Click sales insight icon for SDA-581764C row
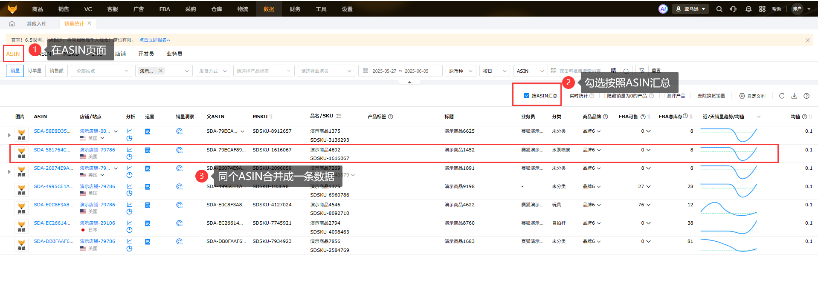 click(x=179, y=150)
